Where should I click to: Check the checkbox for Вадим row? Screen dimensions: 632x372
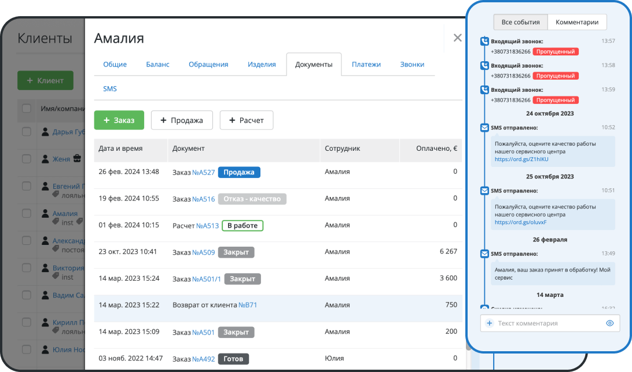pyautogui.click(x=27, y=295)
